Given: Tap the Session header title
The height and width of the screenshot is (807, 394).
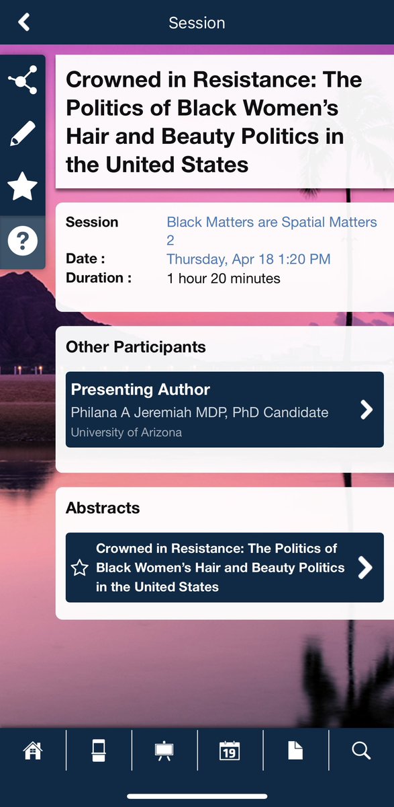Looking at the screenshot, I should 197,23.
